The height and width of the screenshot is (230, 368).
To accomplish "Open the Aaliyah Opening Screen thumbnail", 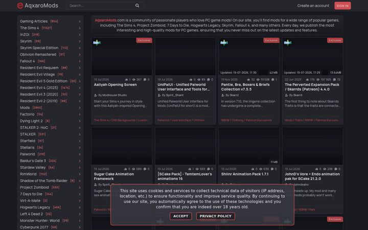I will click(122, 57).
